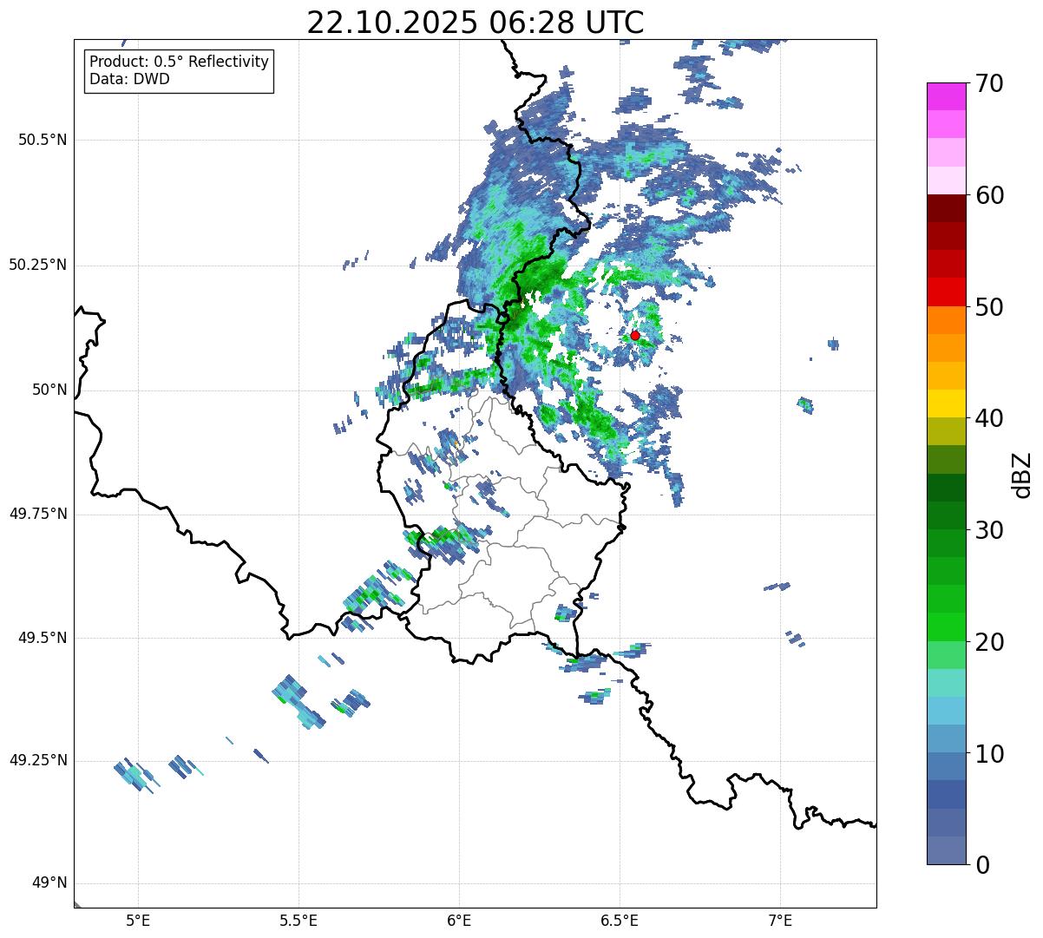This screenshot has height=938, width=1043.
Task: Click the colorbar tick label 50
Action: pos(989,307)
